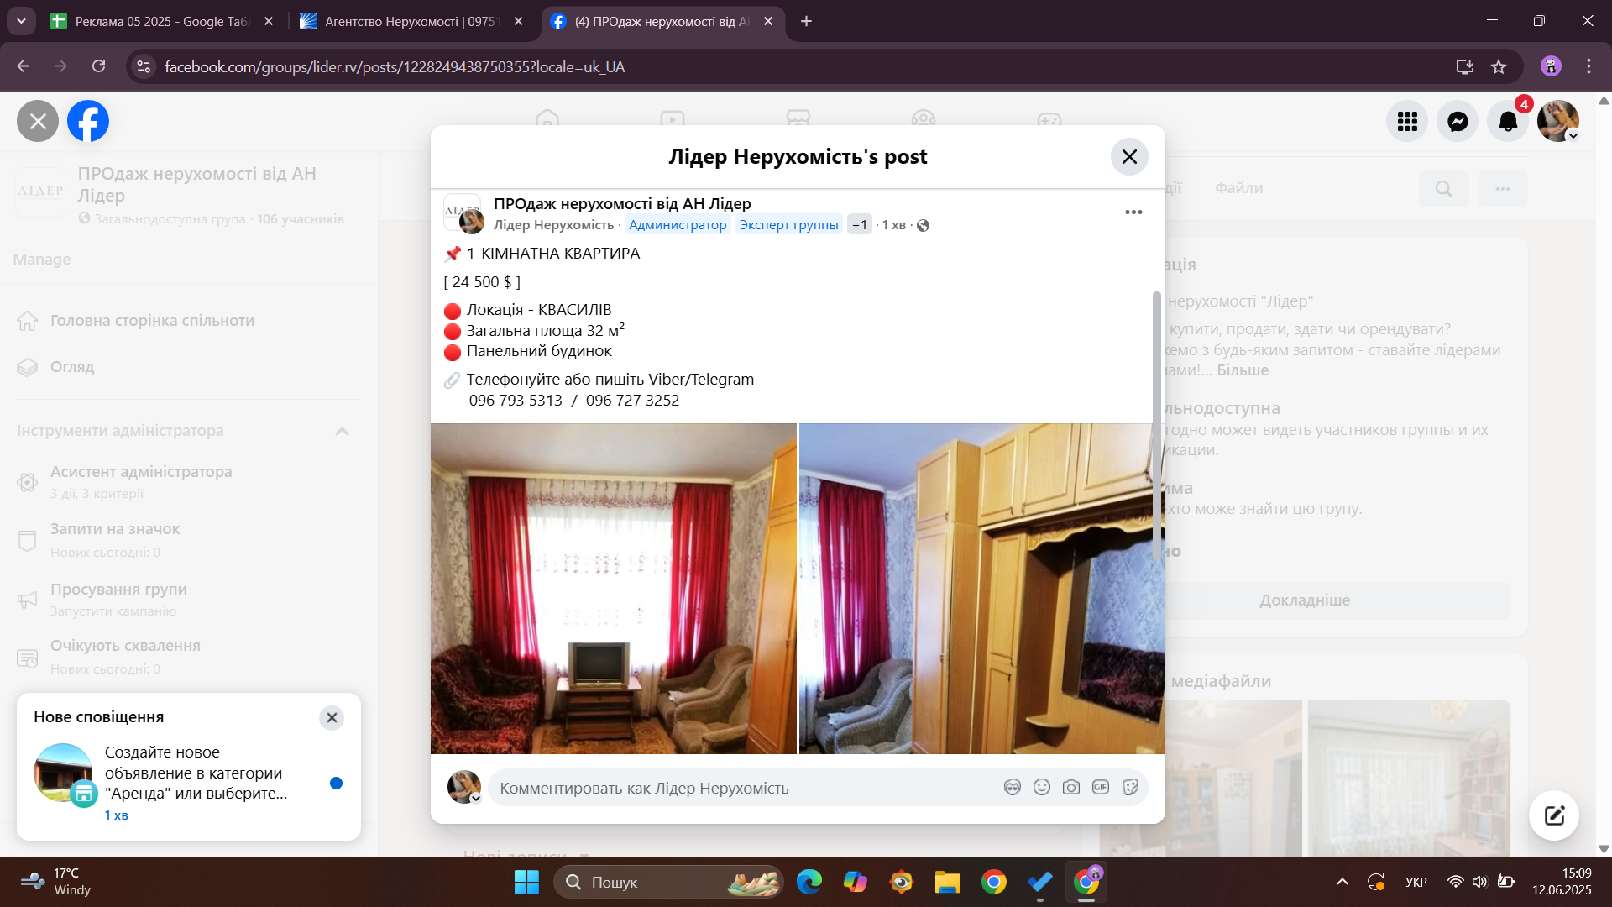1612x907 pixels.
Task: Attach a photo via camera icon
Action: tap(1070, 787)
